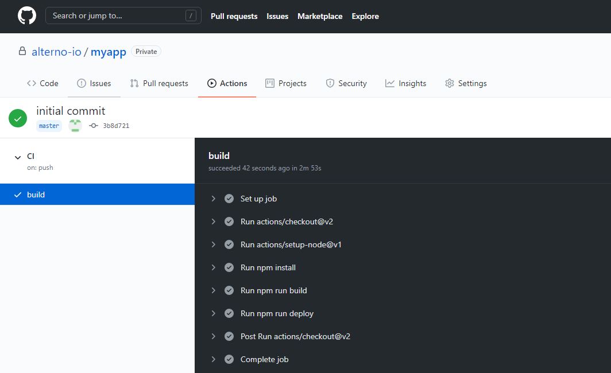This screenshot has width=611, height=373.
Task: Go to the Projects tab
Action: tap(285, 83)
